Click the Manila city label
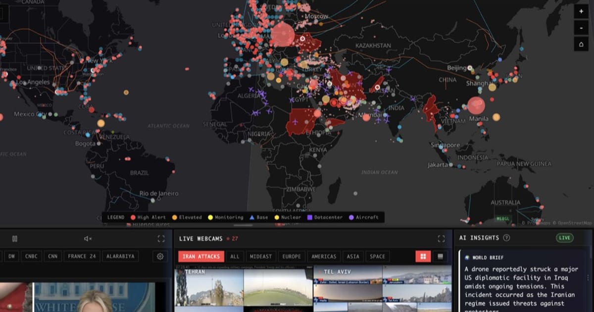Image resolution: width=594 pixels, height=312 pixels. (x=479, y=119)
